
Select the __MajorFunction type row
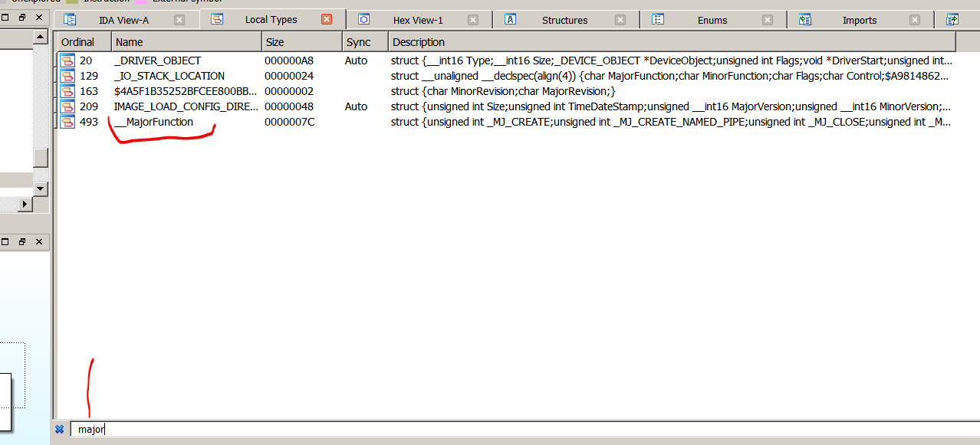click(x=153, y=123)
